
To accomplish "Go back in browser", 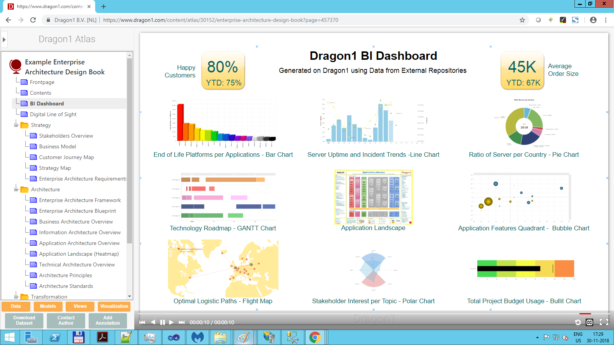I will click(8, 20).
